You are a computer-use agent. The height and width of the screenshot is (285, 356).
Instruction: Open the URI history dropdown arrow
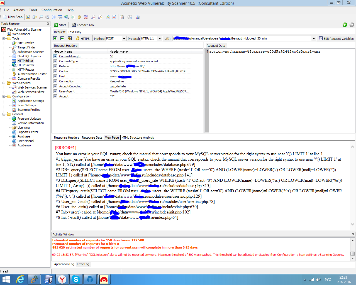pos(314,39)
